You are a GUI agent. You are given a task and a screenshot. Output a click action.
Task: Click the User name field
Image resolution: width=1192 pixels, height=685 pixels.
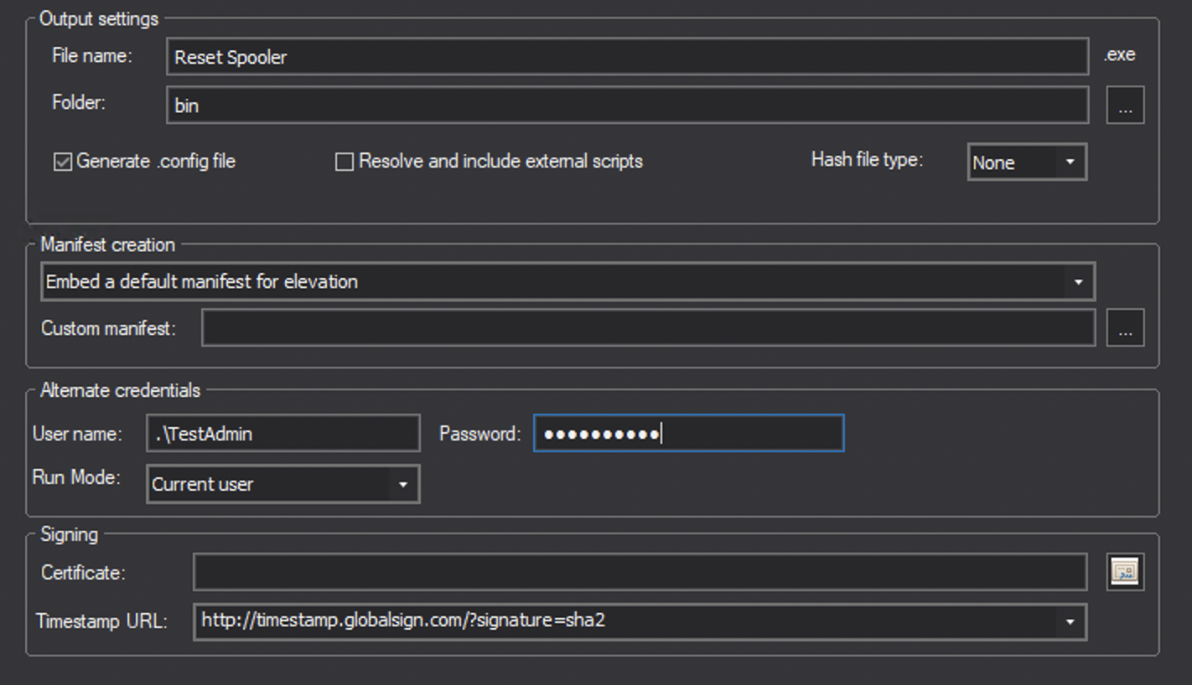(x=282, y=433)
